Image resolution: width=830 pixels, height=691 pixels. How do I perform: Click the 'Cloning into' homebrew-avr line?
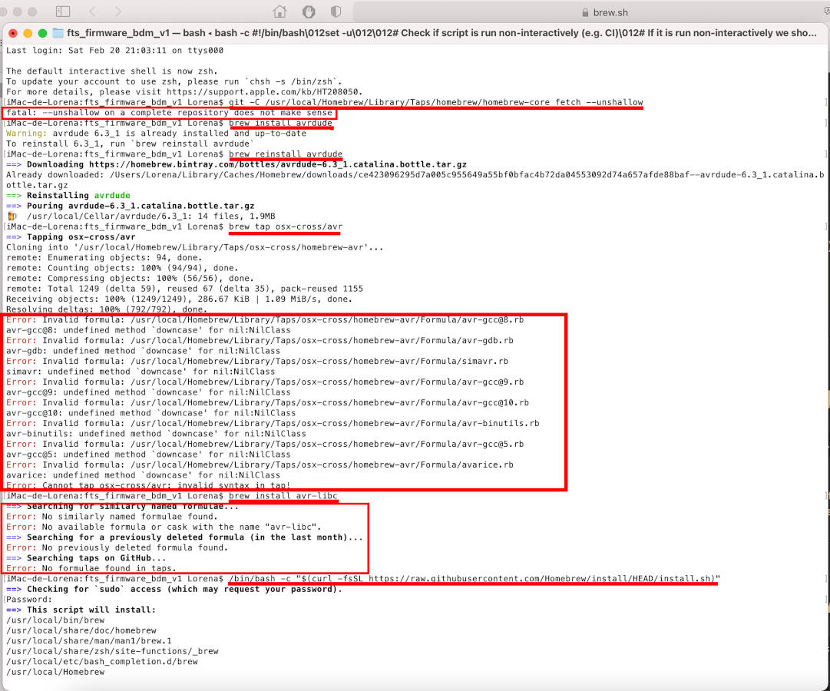(195, 247)
